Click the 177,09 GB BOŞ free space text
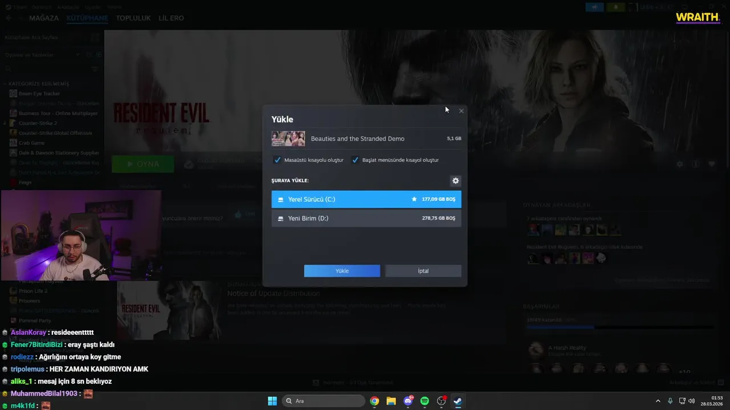The width and height of the screenshot is (730, 410). (439, 199)
